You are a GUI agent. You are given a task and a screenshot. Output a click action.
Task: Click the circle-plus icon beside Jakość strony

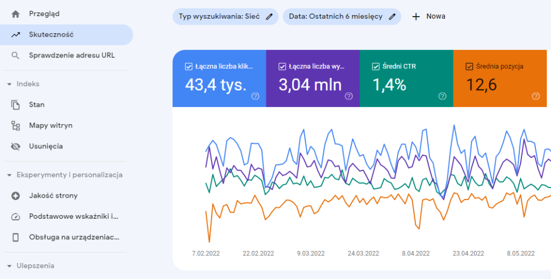coord(16,196)
